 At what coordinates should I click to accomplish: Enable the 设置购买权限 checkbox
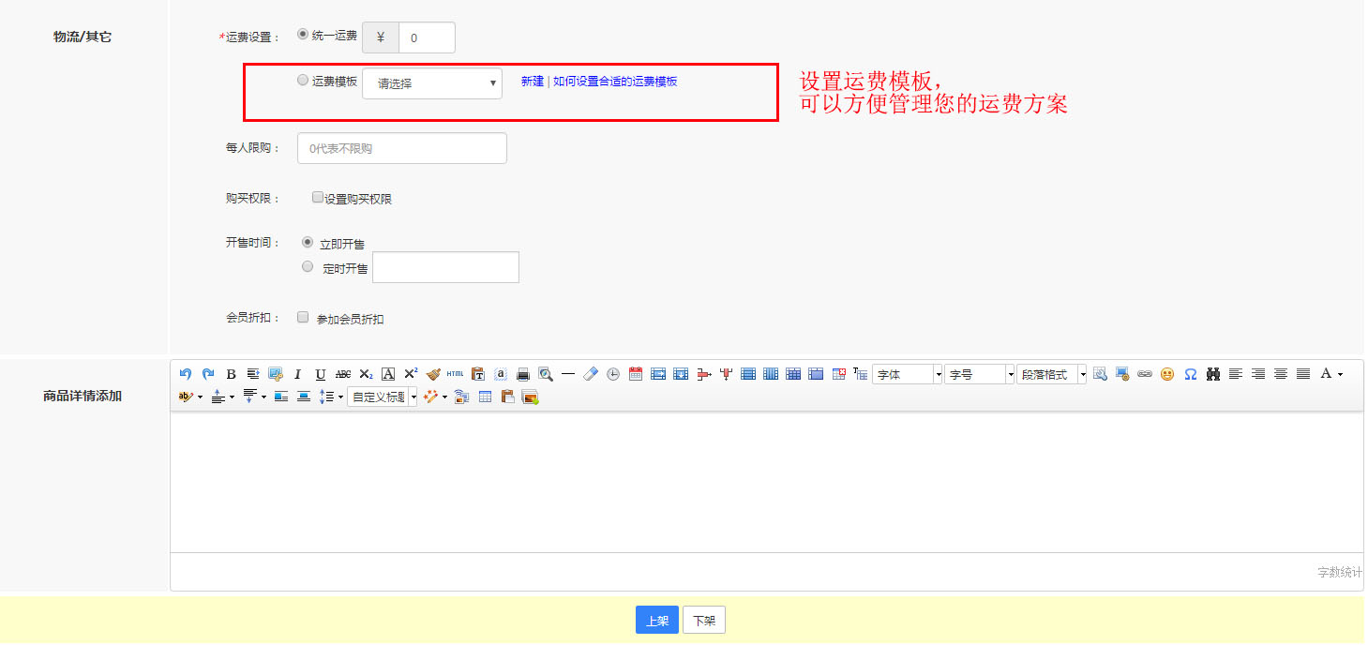pos(317,197)
